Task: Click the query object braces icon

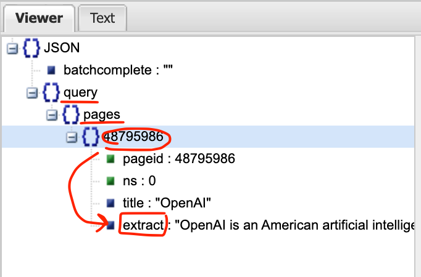Action: [x=51, y=92]
